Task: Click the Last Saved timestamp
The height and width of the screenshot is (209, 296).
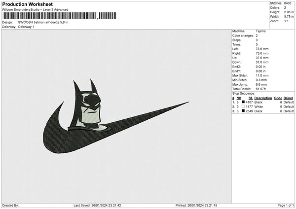Action: tap(97, 206)
